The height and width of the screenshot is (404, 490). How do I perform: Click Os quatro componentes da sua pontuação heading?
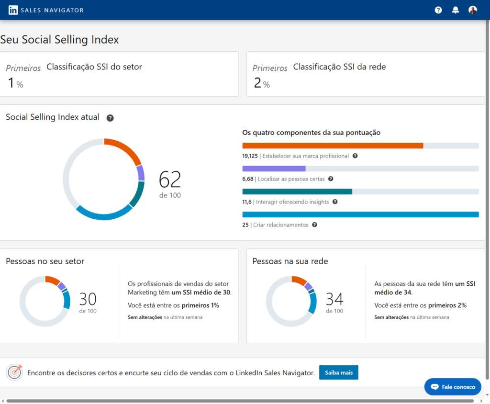coord(311,133)
